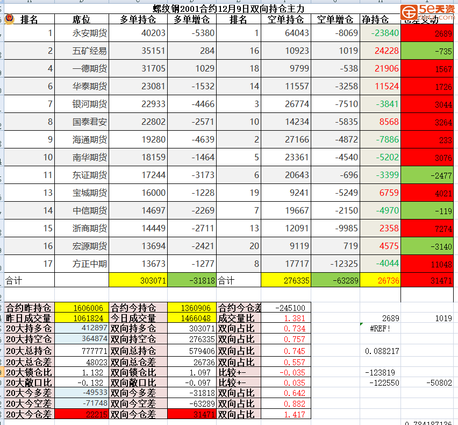Select the 多单持仓 header cell
This screenshot has width=458, height=425.
tap(138, 20)
